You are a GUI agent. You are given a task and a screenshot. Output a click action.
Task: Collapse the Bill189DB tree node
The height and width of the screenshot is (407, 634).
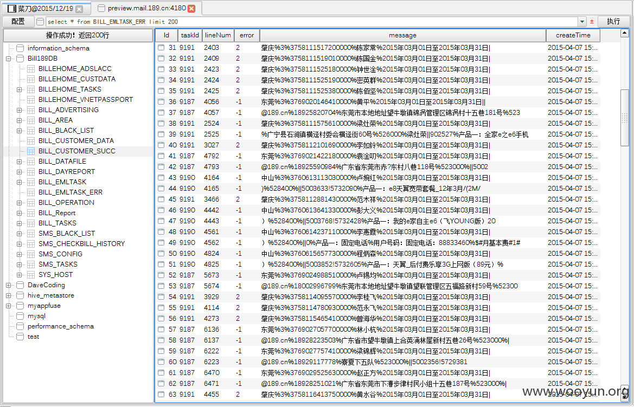(x=9, y=59)
